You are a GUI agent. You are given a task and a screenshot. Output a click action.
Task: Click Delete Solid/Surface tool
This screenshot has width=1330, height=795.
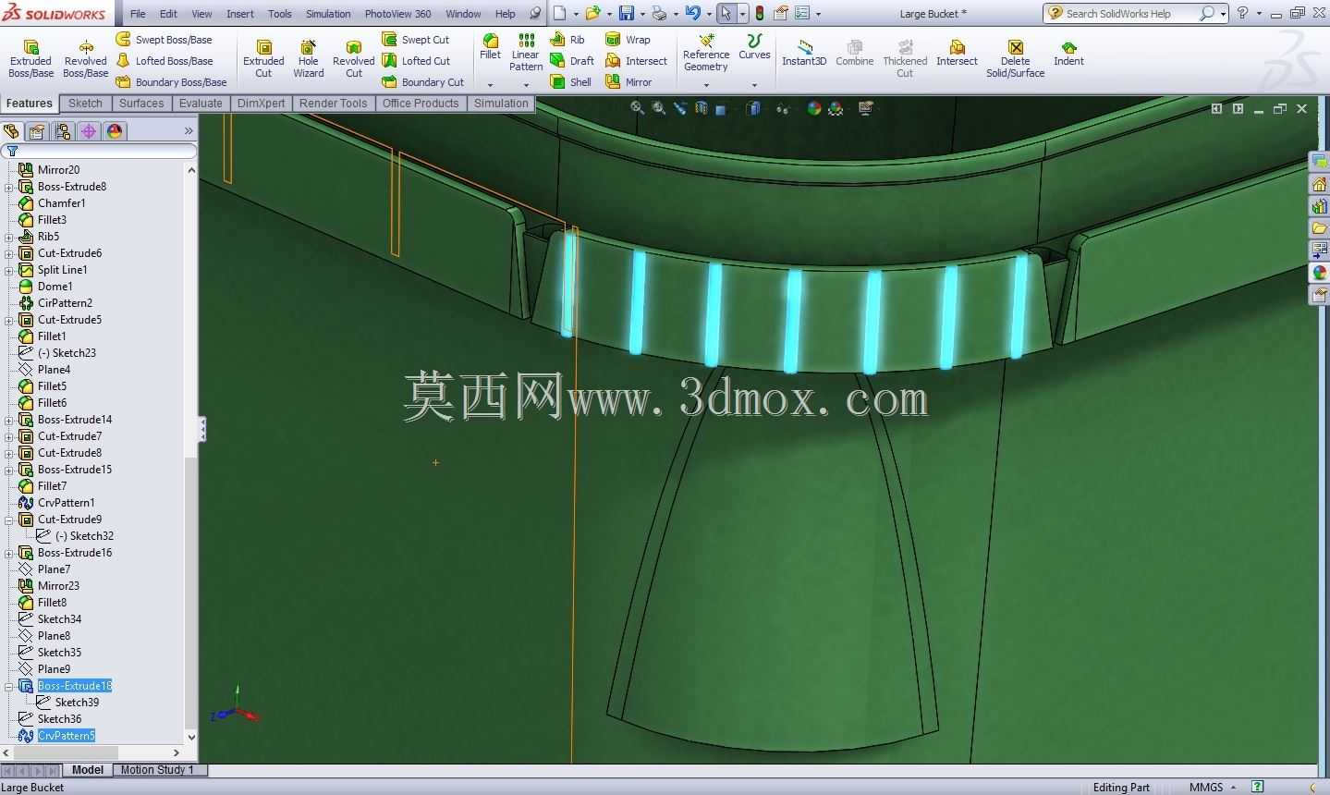tap(1015, 58)
